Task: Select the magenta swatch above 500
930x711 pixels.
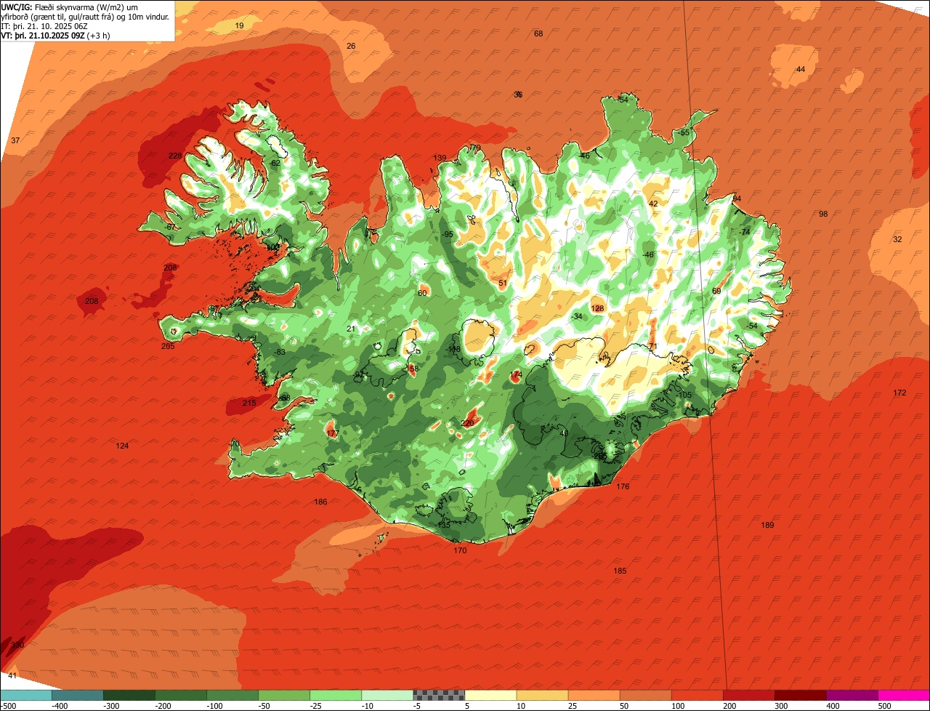Action: (x=904, y=695)
